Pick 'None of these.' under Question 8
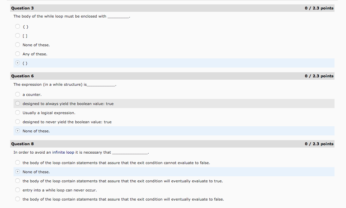 pos(18,172)
